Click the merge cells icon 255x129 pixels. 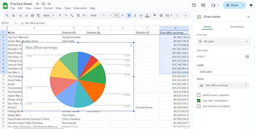pyautogui.click(x=167, y=16)
